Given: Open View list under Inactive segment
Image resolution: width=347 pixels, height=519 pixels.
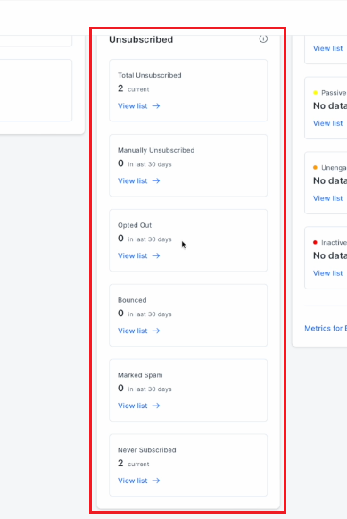Looking at the screenshot, I should [328, 273].
